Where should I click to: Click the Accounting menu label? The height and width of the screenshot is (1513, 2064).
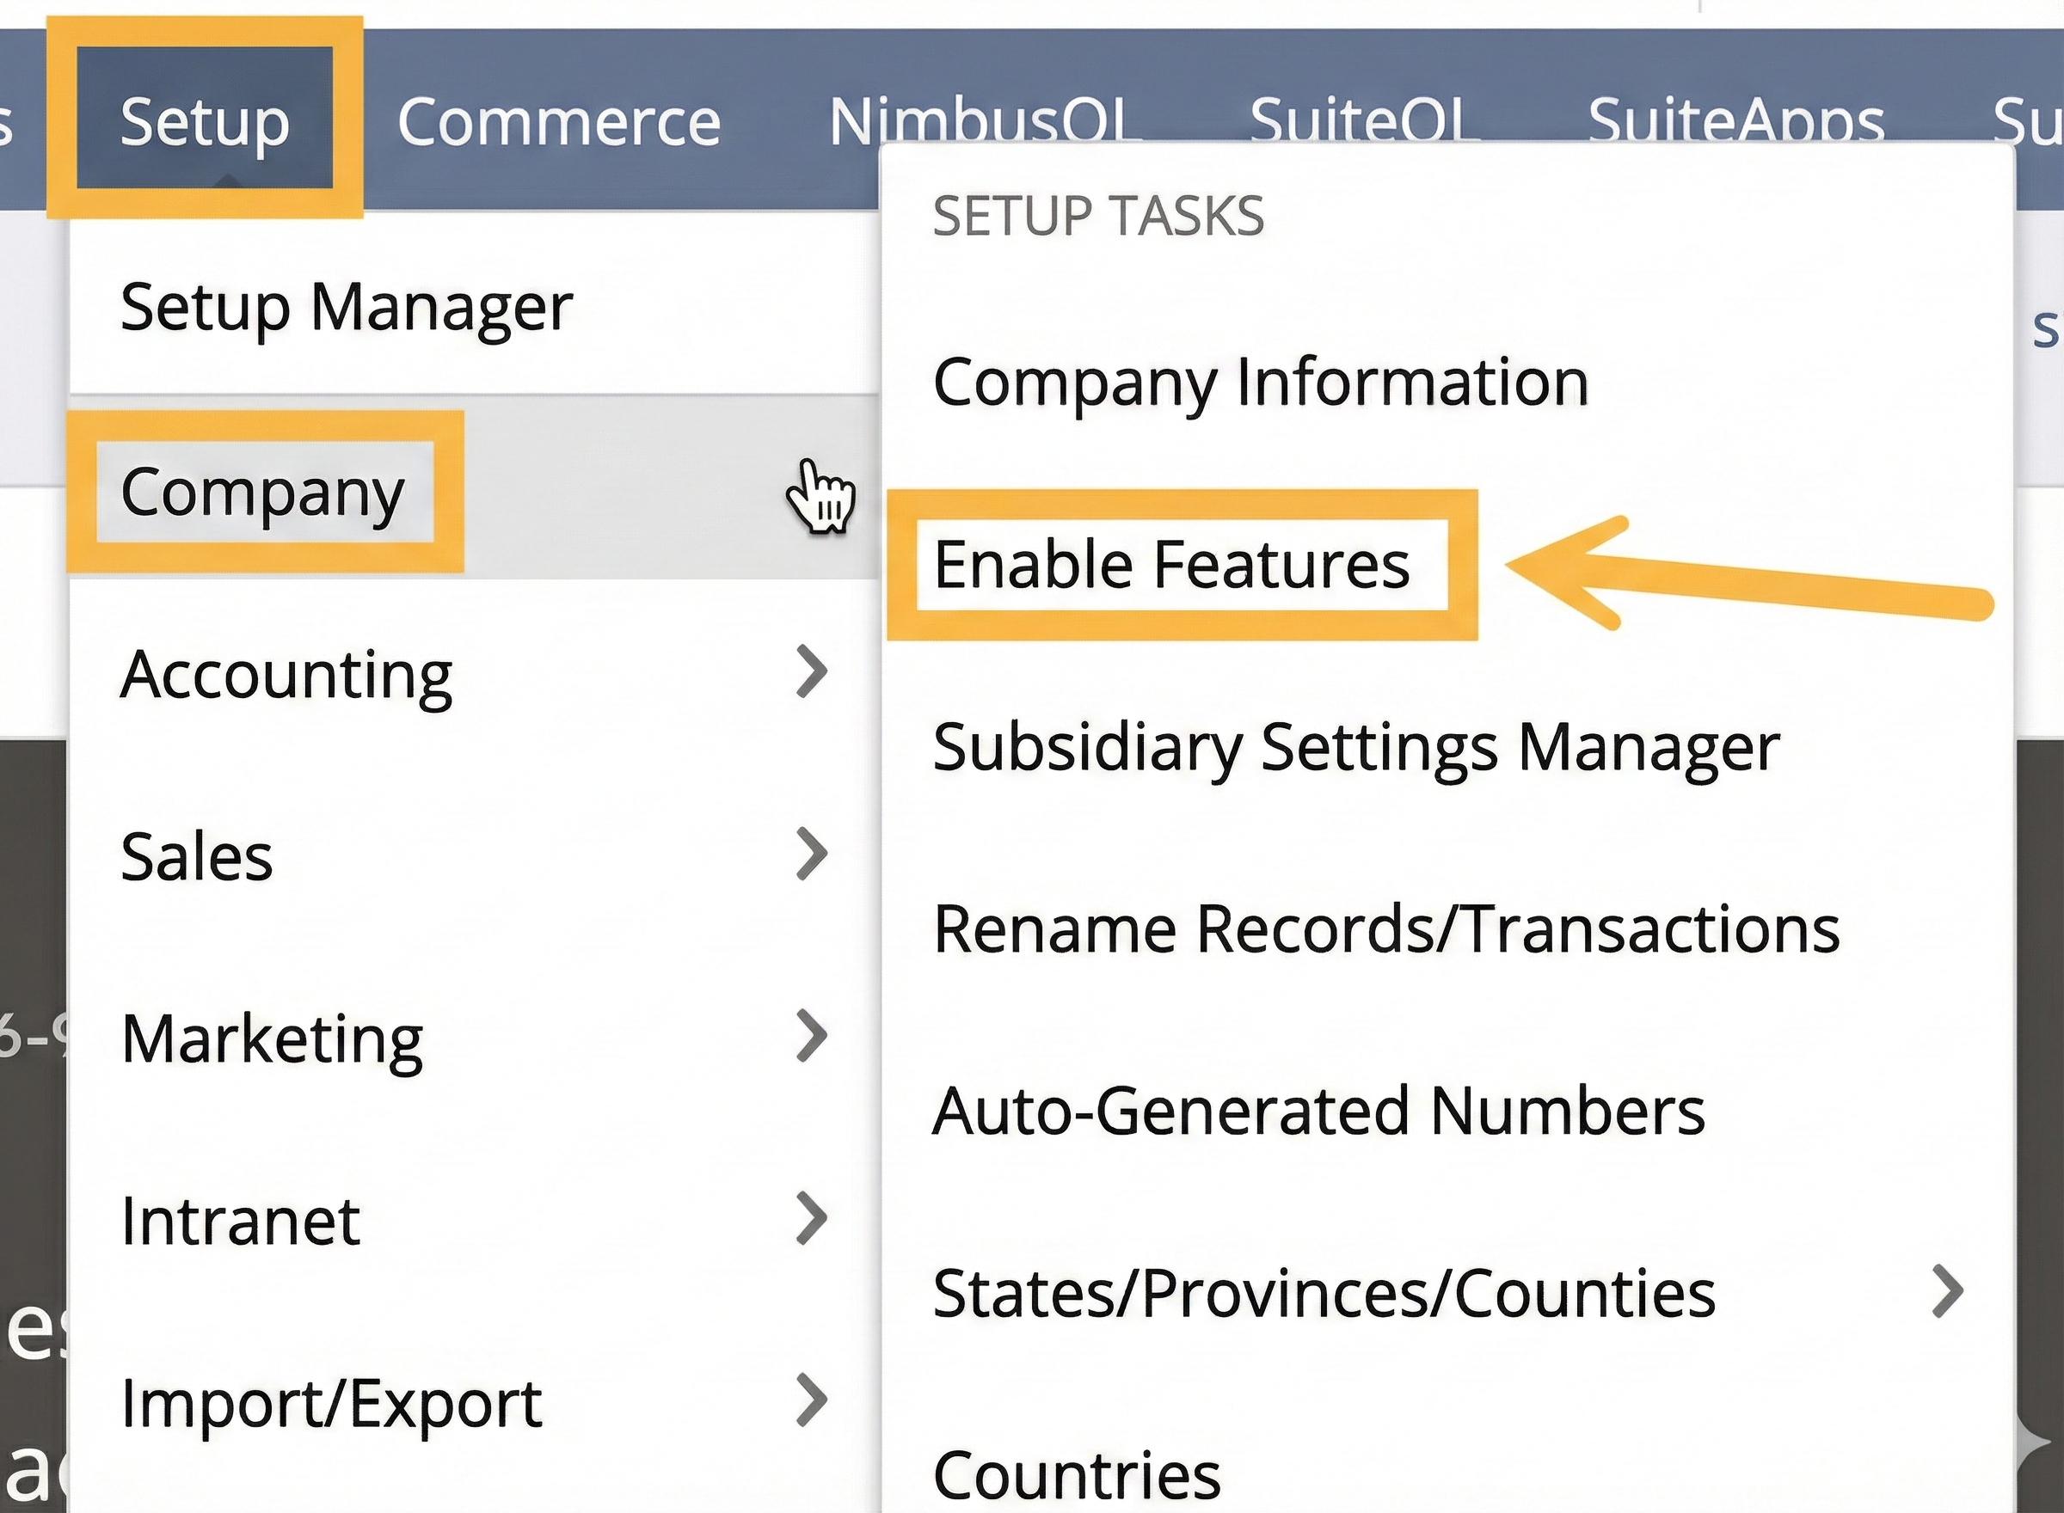tap(286, 674)
